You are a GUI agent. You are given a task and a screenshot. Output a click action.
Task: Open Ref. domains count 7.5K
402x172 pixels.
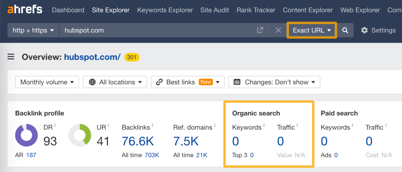point(186,141)
